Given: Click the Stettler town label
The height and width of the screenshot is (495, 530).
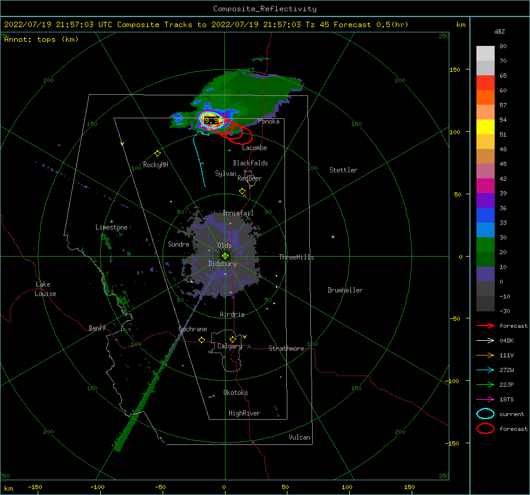Looking at the screenshot, I should point(343,170).
